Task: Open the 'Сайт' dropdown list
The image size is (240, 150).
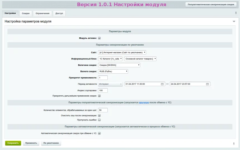Action: tap(122, 52)
